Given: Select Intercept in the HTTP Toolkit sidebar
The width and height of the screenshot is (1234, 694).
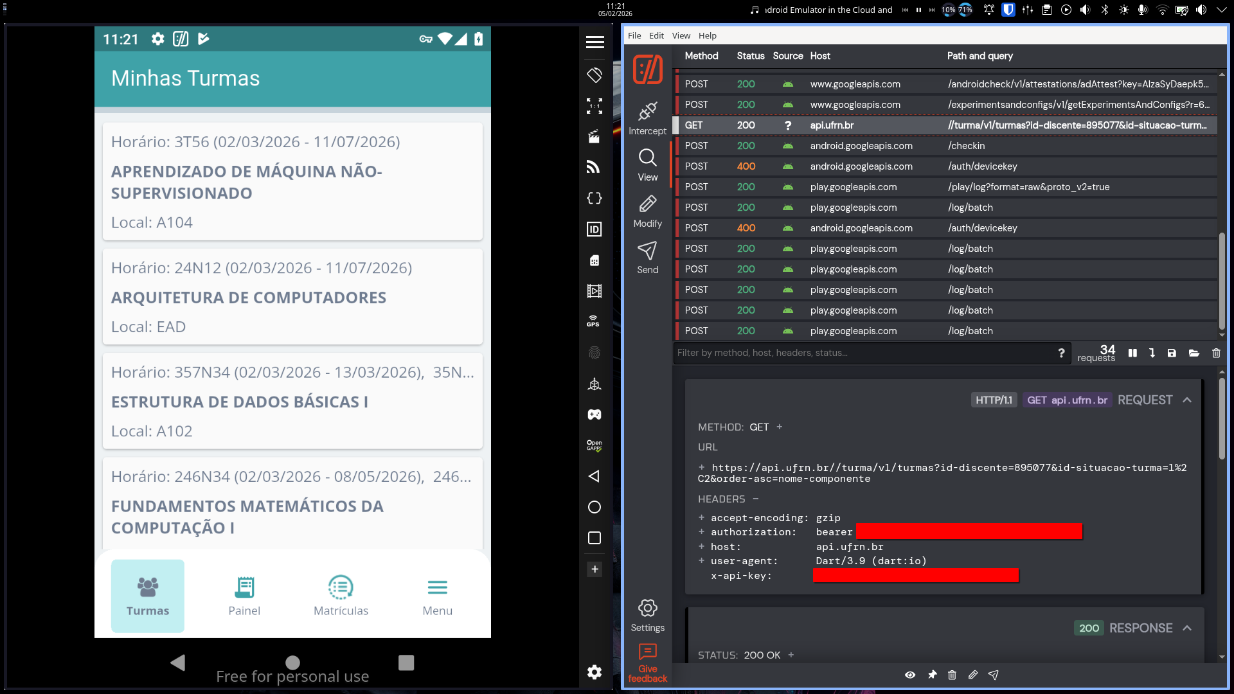Looking at the screenshot, I should coord(647,119).
